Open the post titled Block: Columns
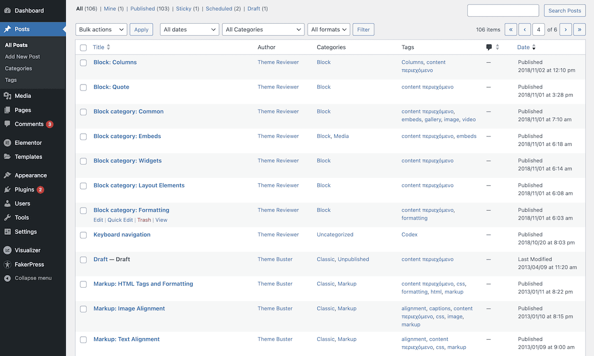Screen dimensions: 594x356 pos(115,62)
